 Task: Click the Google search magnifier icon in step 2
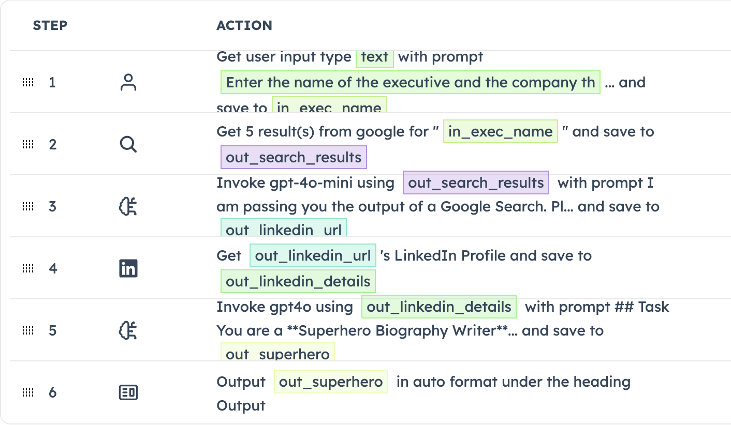(x=128, y=144)
